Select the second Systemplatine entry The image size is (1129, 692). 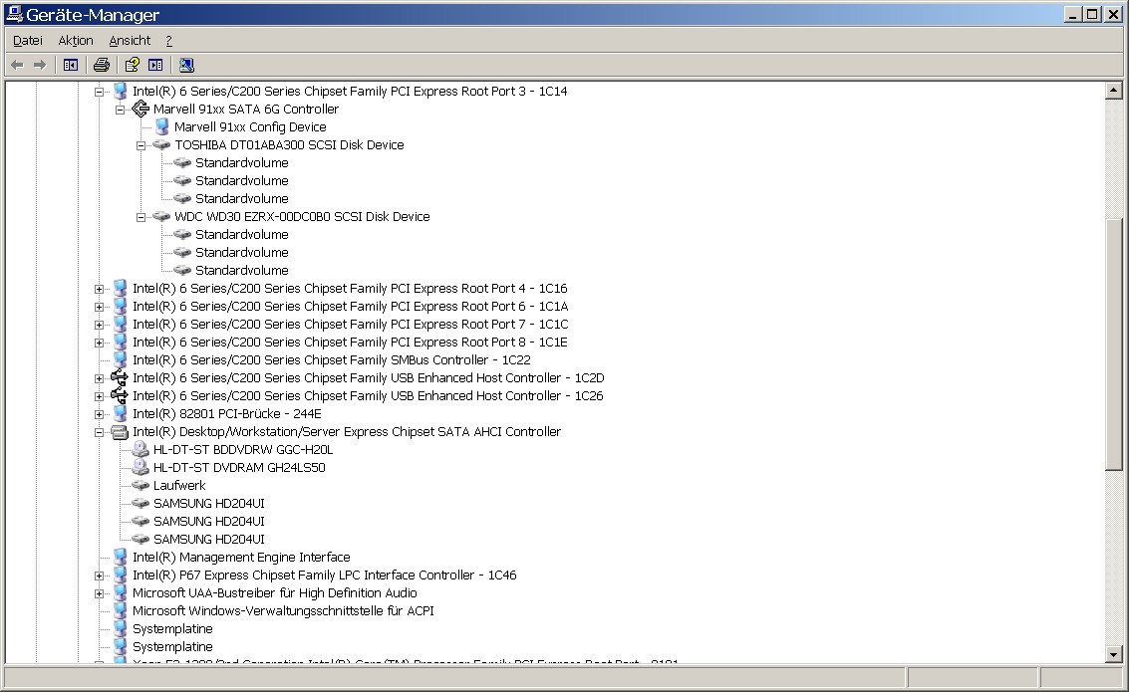(x=172, y=646)
